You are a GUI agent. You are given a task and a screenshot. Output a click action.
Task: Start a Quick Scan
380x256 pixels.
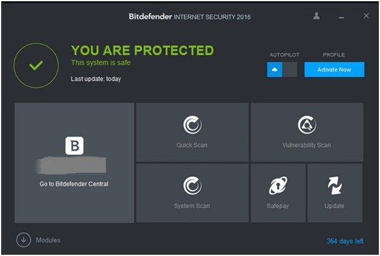(192, 132)
